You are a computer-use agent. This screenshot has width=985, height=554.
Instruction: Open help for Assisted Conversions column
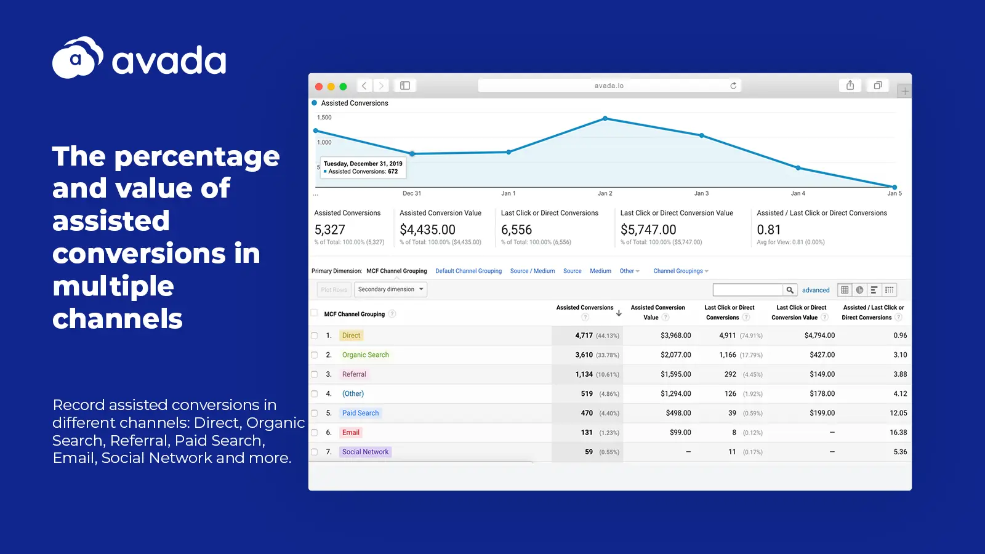tap(585, 318)
